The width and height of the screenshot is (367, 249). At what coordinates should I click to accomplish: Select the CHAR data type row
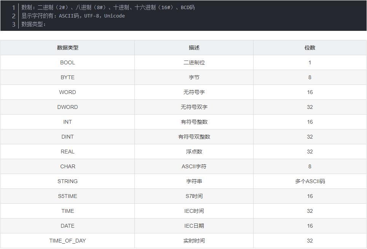[x=67, y=166]
